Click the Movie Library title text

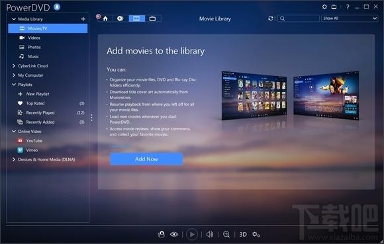[215, 19]
